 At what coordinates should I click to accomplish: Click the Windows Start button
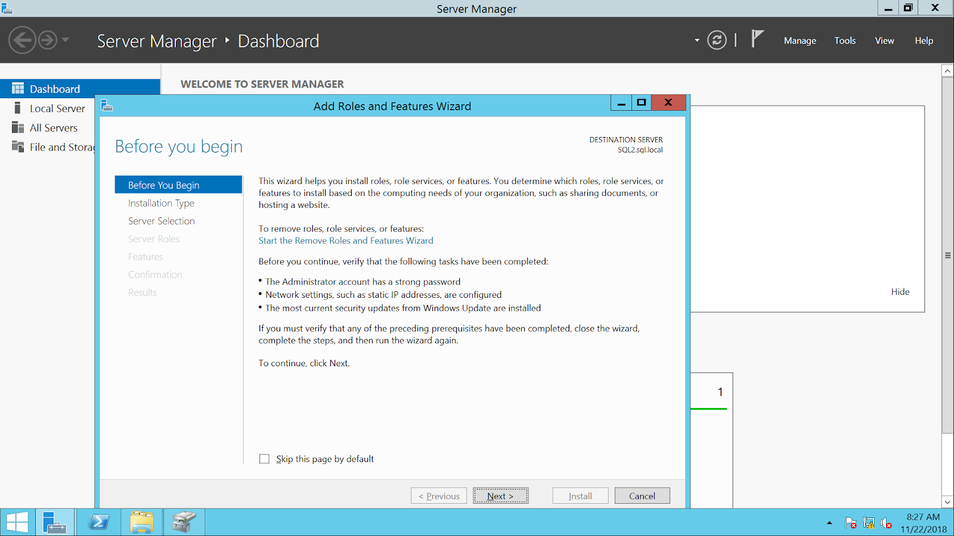(x=17, y=522)
